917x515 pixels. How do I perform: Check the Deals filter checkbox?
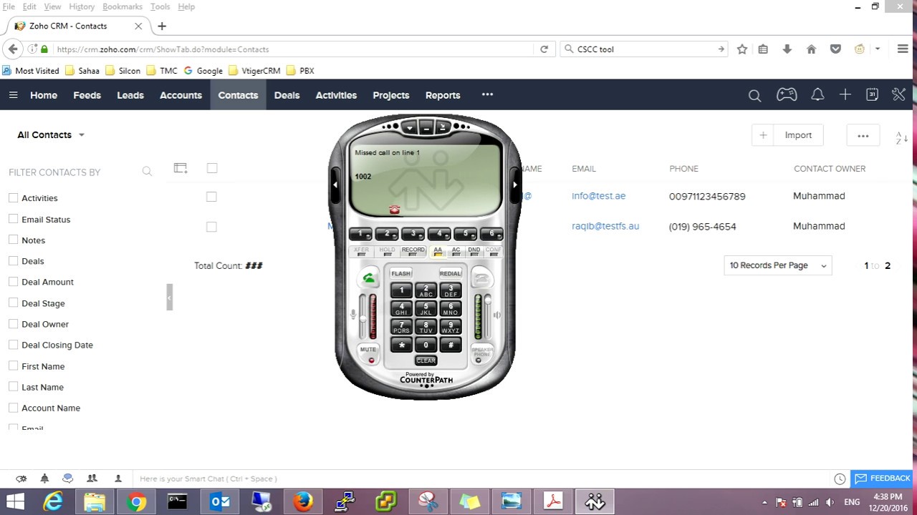(x=13, y=260)
